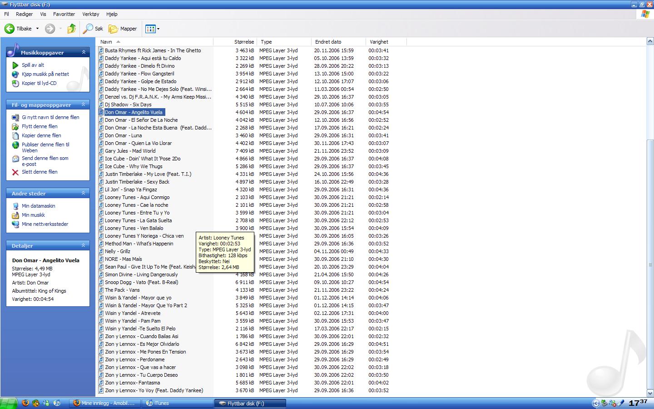Open the Verktøy menu

click(90, 14)
